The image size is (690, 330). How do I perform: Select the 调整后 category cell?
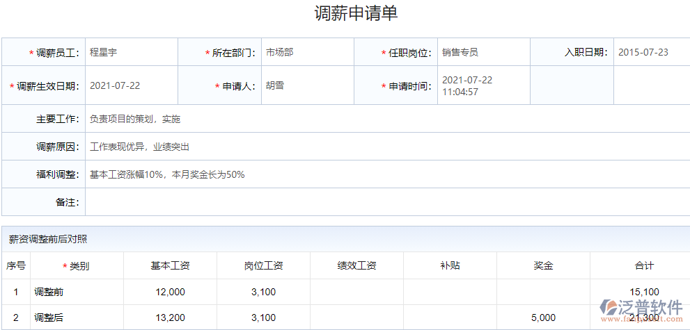pos(77,317)
